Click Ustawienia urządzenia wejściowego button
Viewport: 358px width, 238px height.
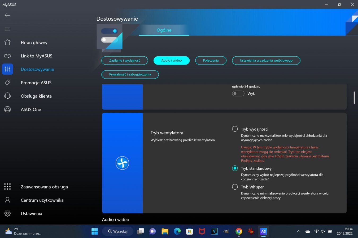(266, 61)
